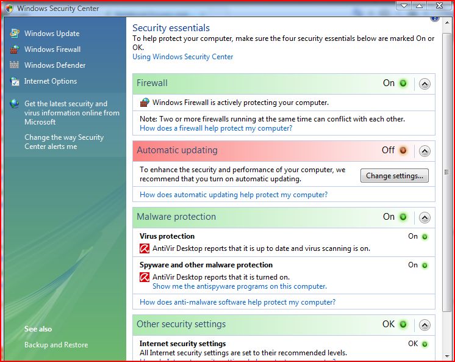The width and height of the screenshot is (455, 362).
Task: Click the Spyware and other malware protection subheading
Action: click(206, 265)
